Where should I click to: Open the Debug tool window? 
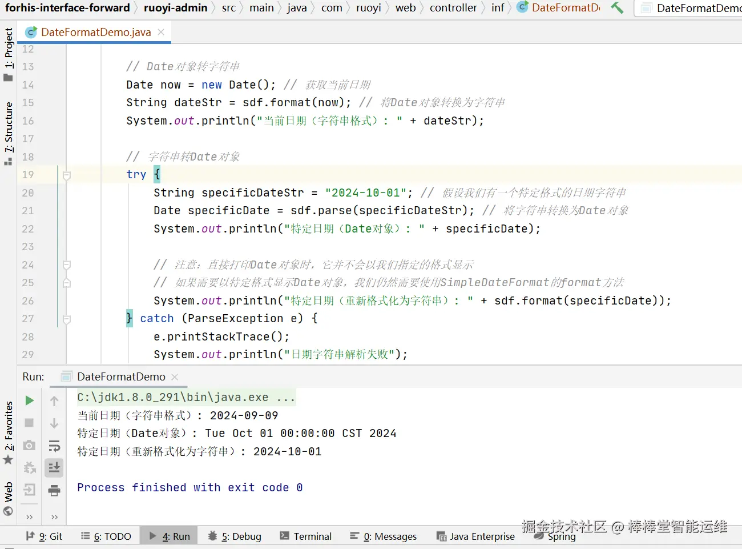235,536
